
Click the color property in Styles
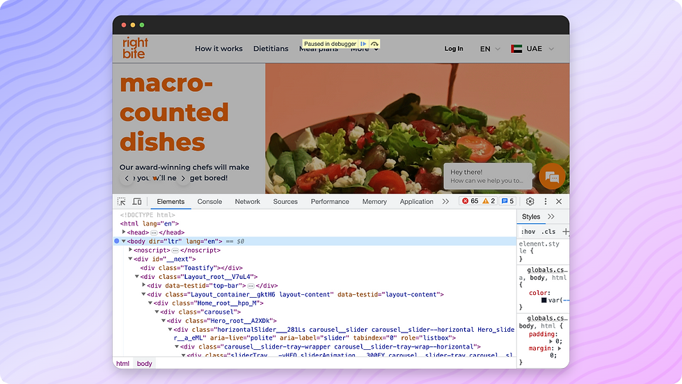tap(540, 293)
